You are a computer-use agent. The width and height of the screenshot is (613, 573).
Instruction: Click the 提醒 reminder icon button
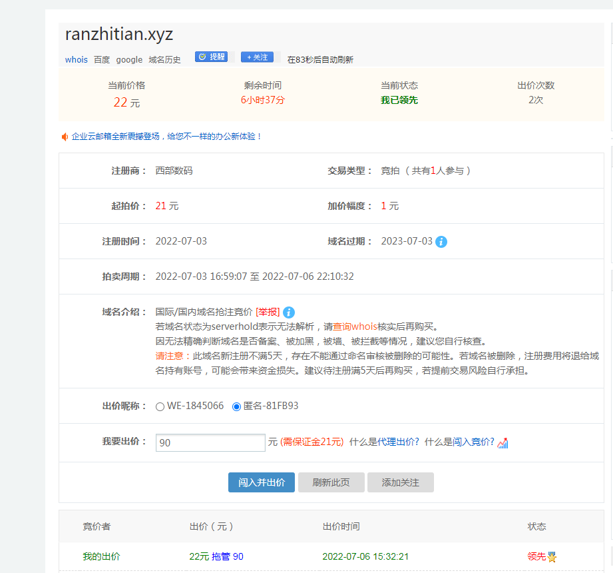click(211, 57)
